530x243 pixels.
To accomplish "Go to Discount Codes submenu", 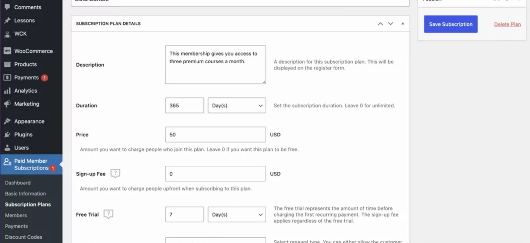I will pos(23,237).
